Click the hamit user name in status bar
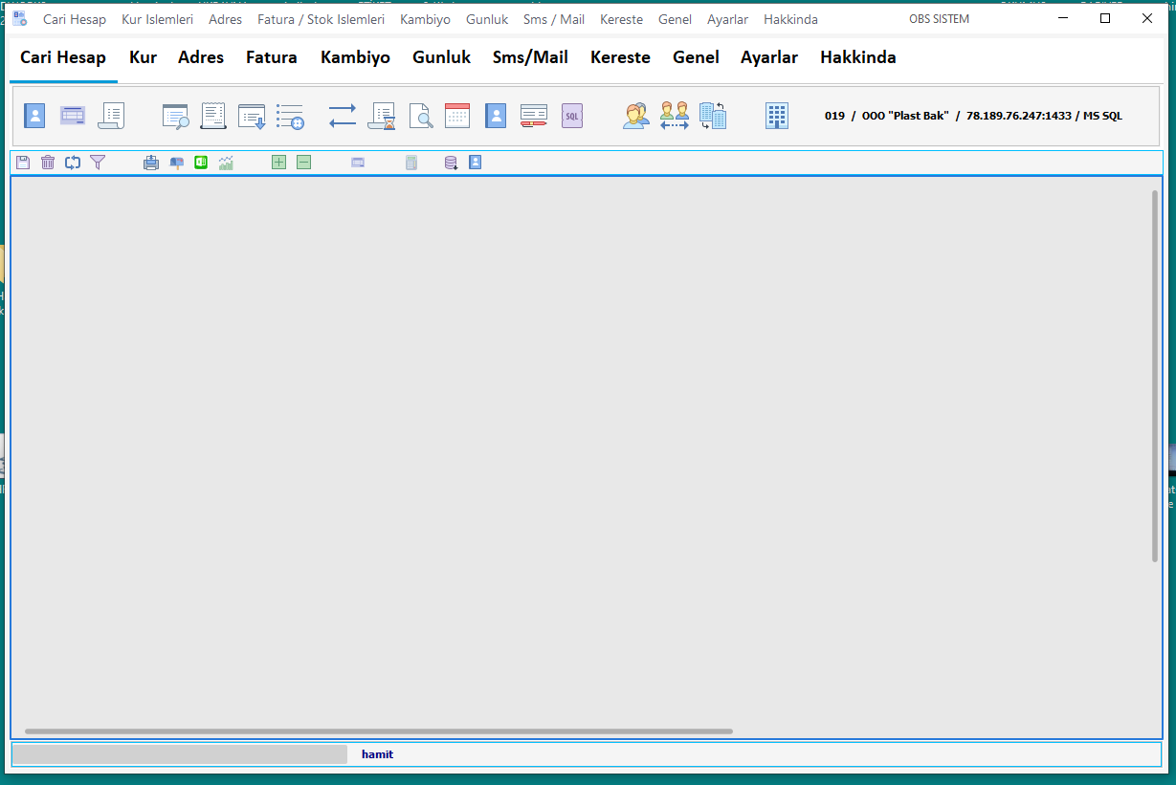The image size is (1176, 785). point(377,754)
